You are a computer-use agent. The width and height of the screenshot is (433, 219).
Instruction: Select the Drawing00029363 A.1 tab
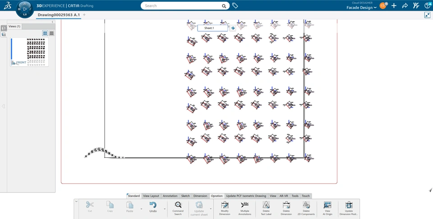tap(59, 15)
